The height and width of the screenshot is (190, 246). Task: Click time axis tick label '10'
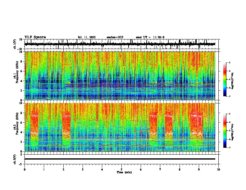(x=218, y=170)
